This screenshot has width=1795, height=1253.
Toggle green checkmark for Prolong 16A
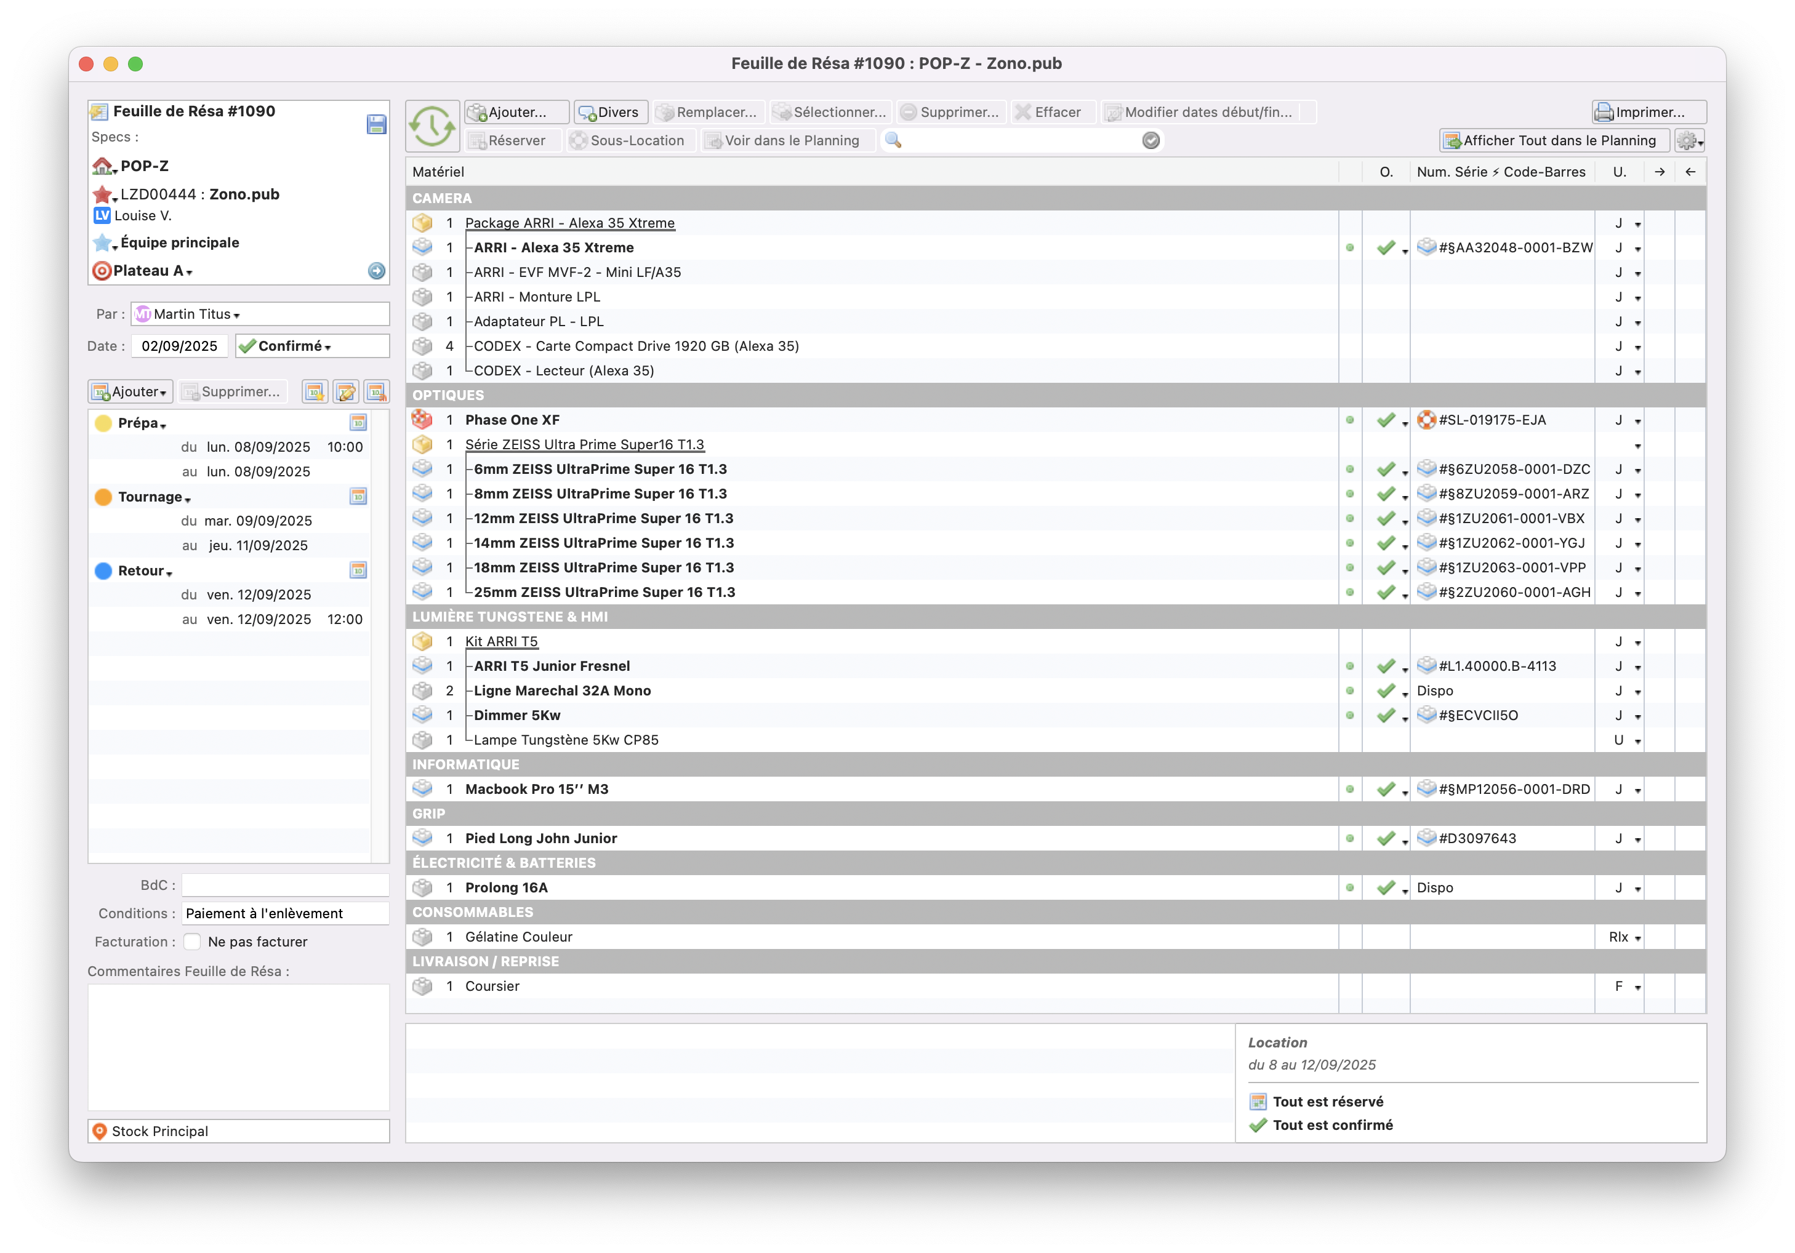1386,888
